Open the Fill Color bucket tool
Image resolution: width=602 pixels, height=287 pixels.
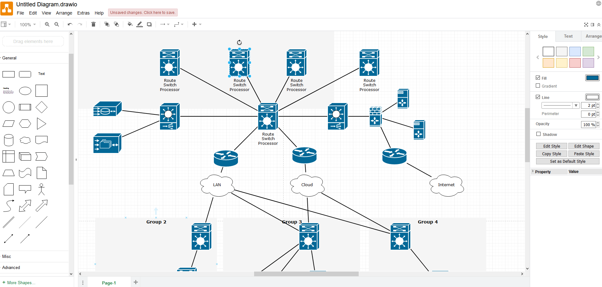(x=130, y=24)
